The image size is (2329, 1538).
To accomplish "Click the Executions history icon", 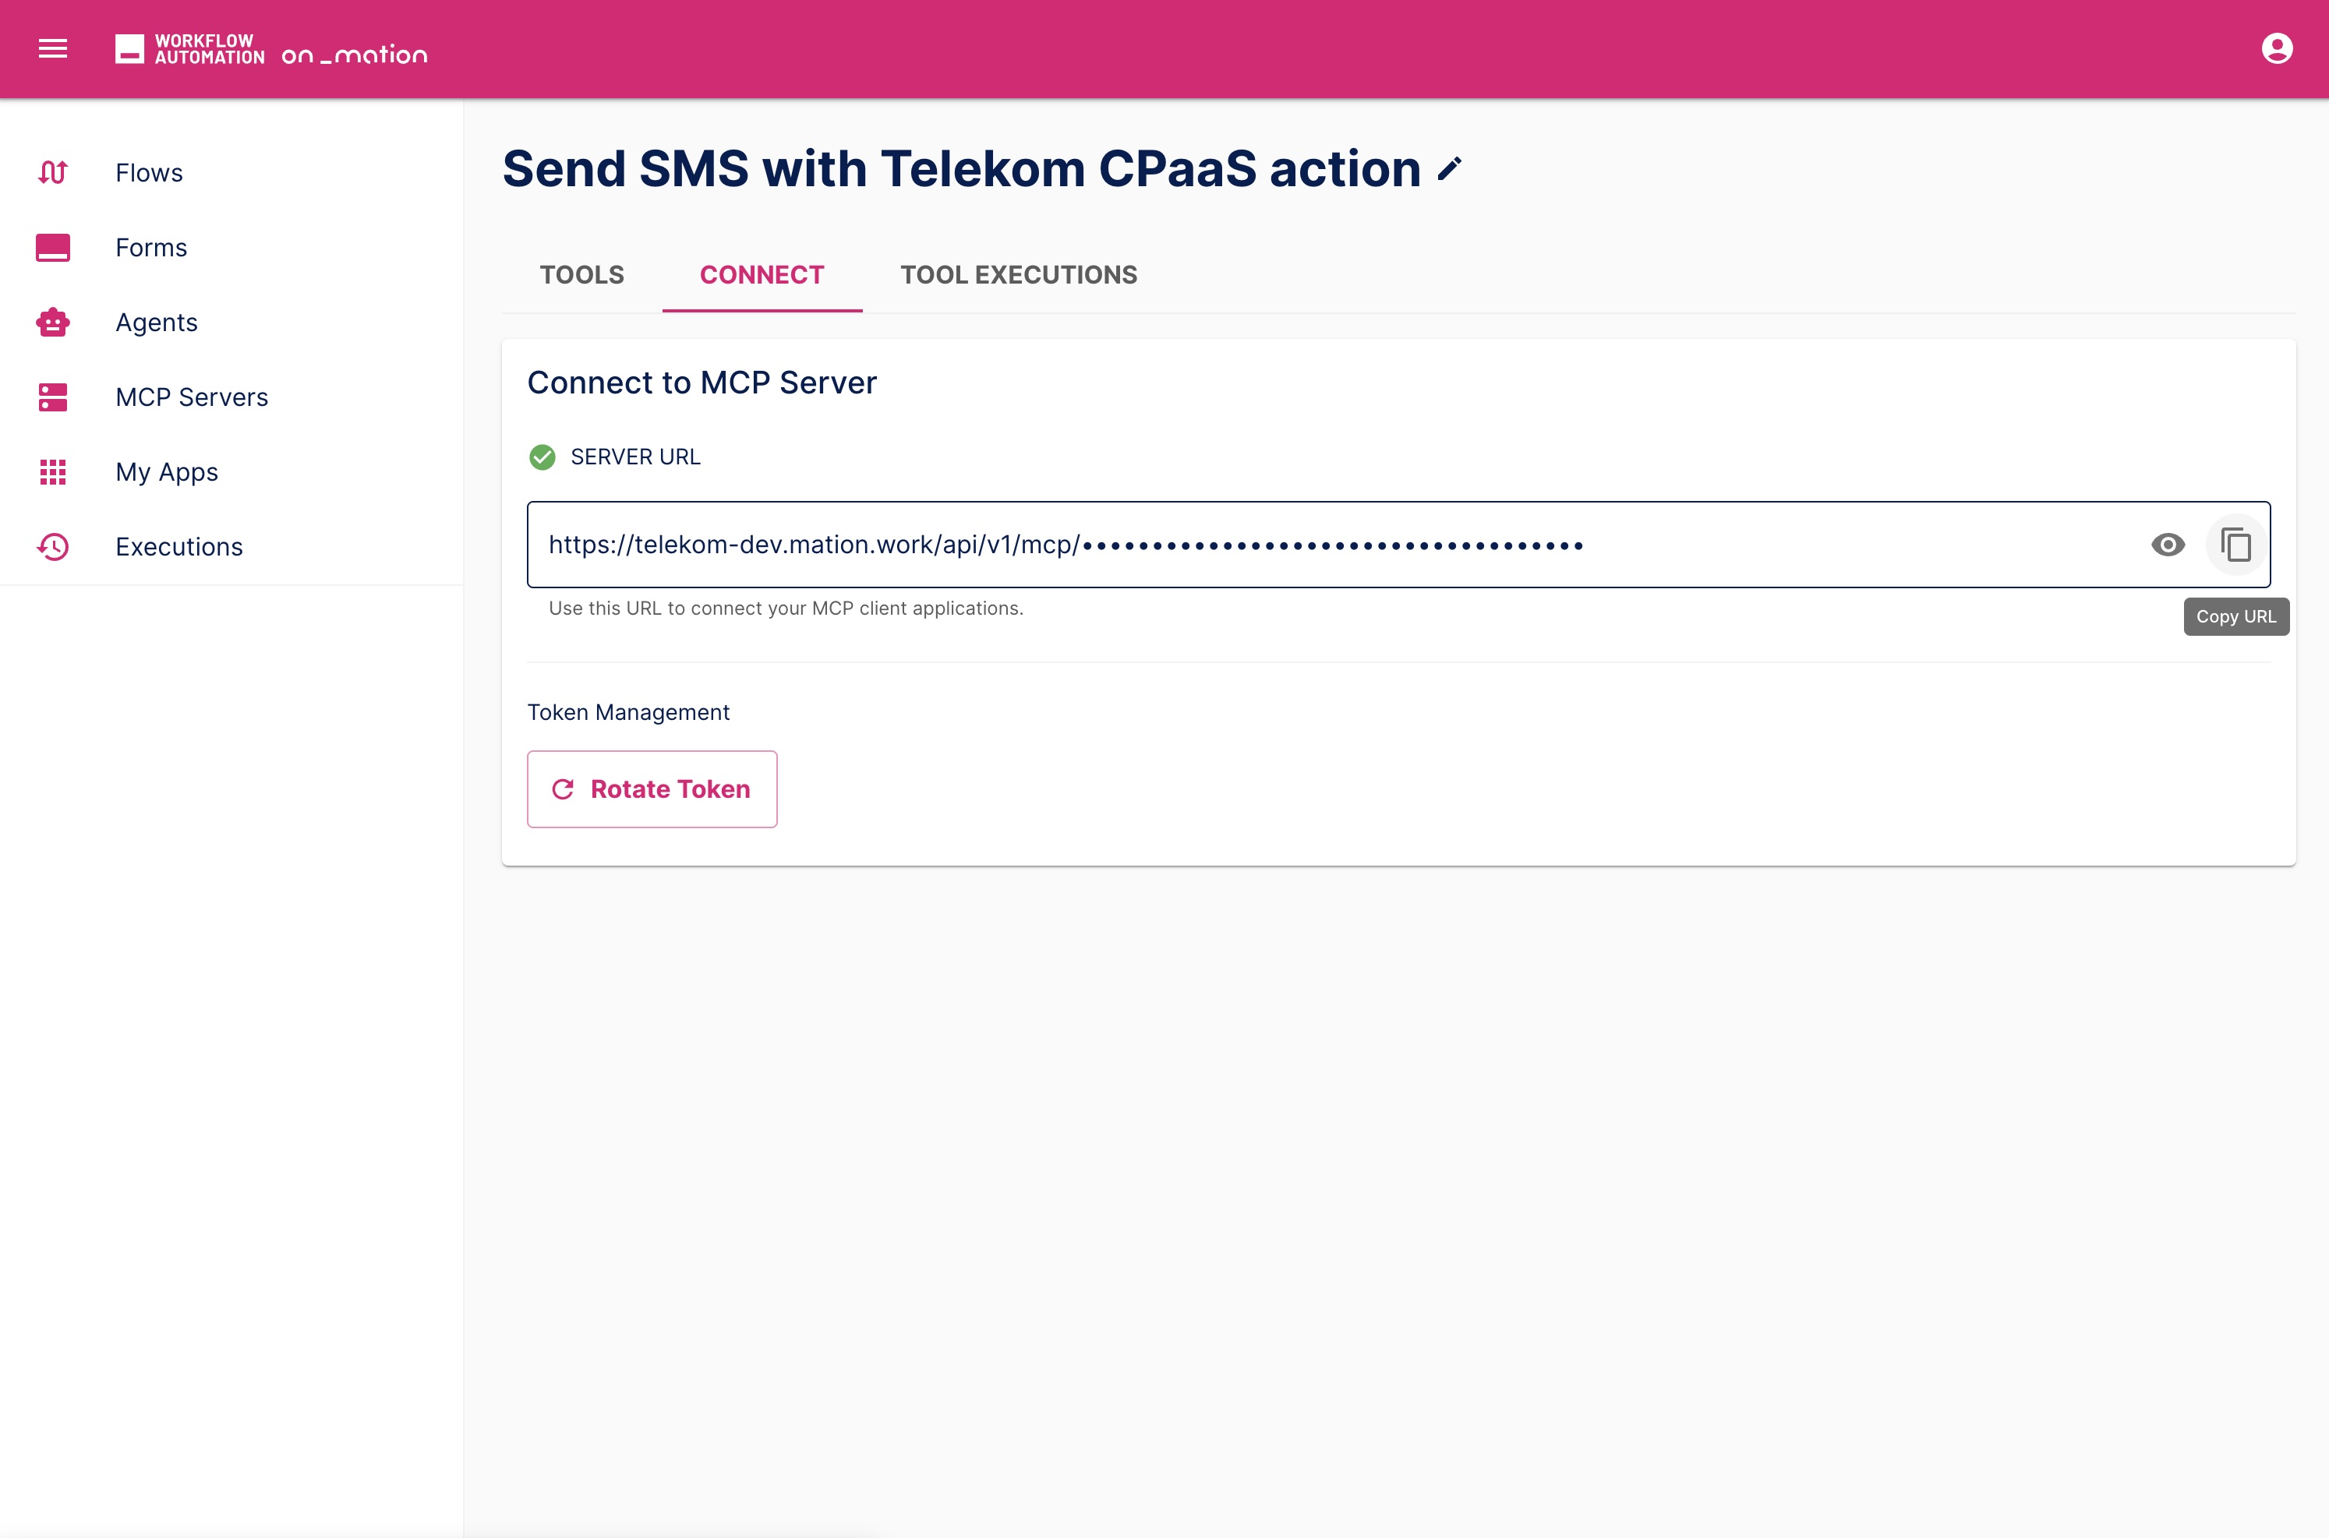I will point(53,546).
